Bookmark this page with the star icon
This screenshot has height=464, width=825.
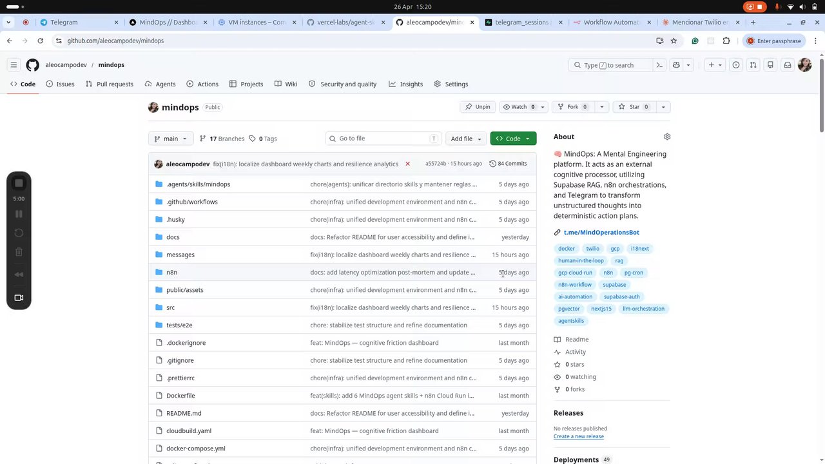pyautogui.click(x=674, y=41)
